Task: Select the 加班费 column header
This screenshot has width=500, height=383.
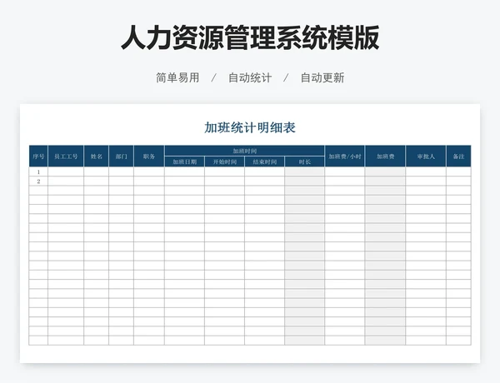Action: click(385, 157)
